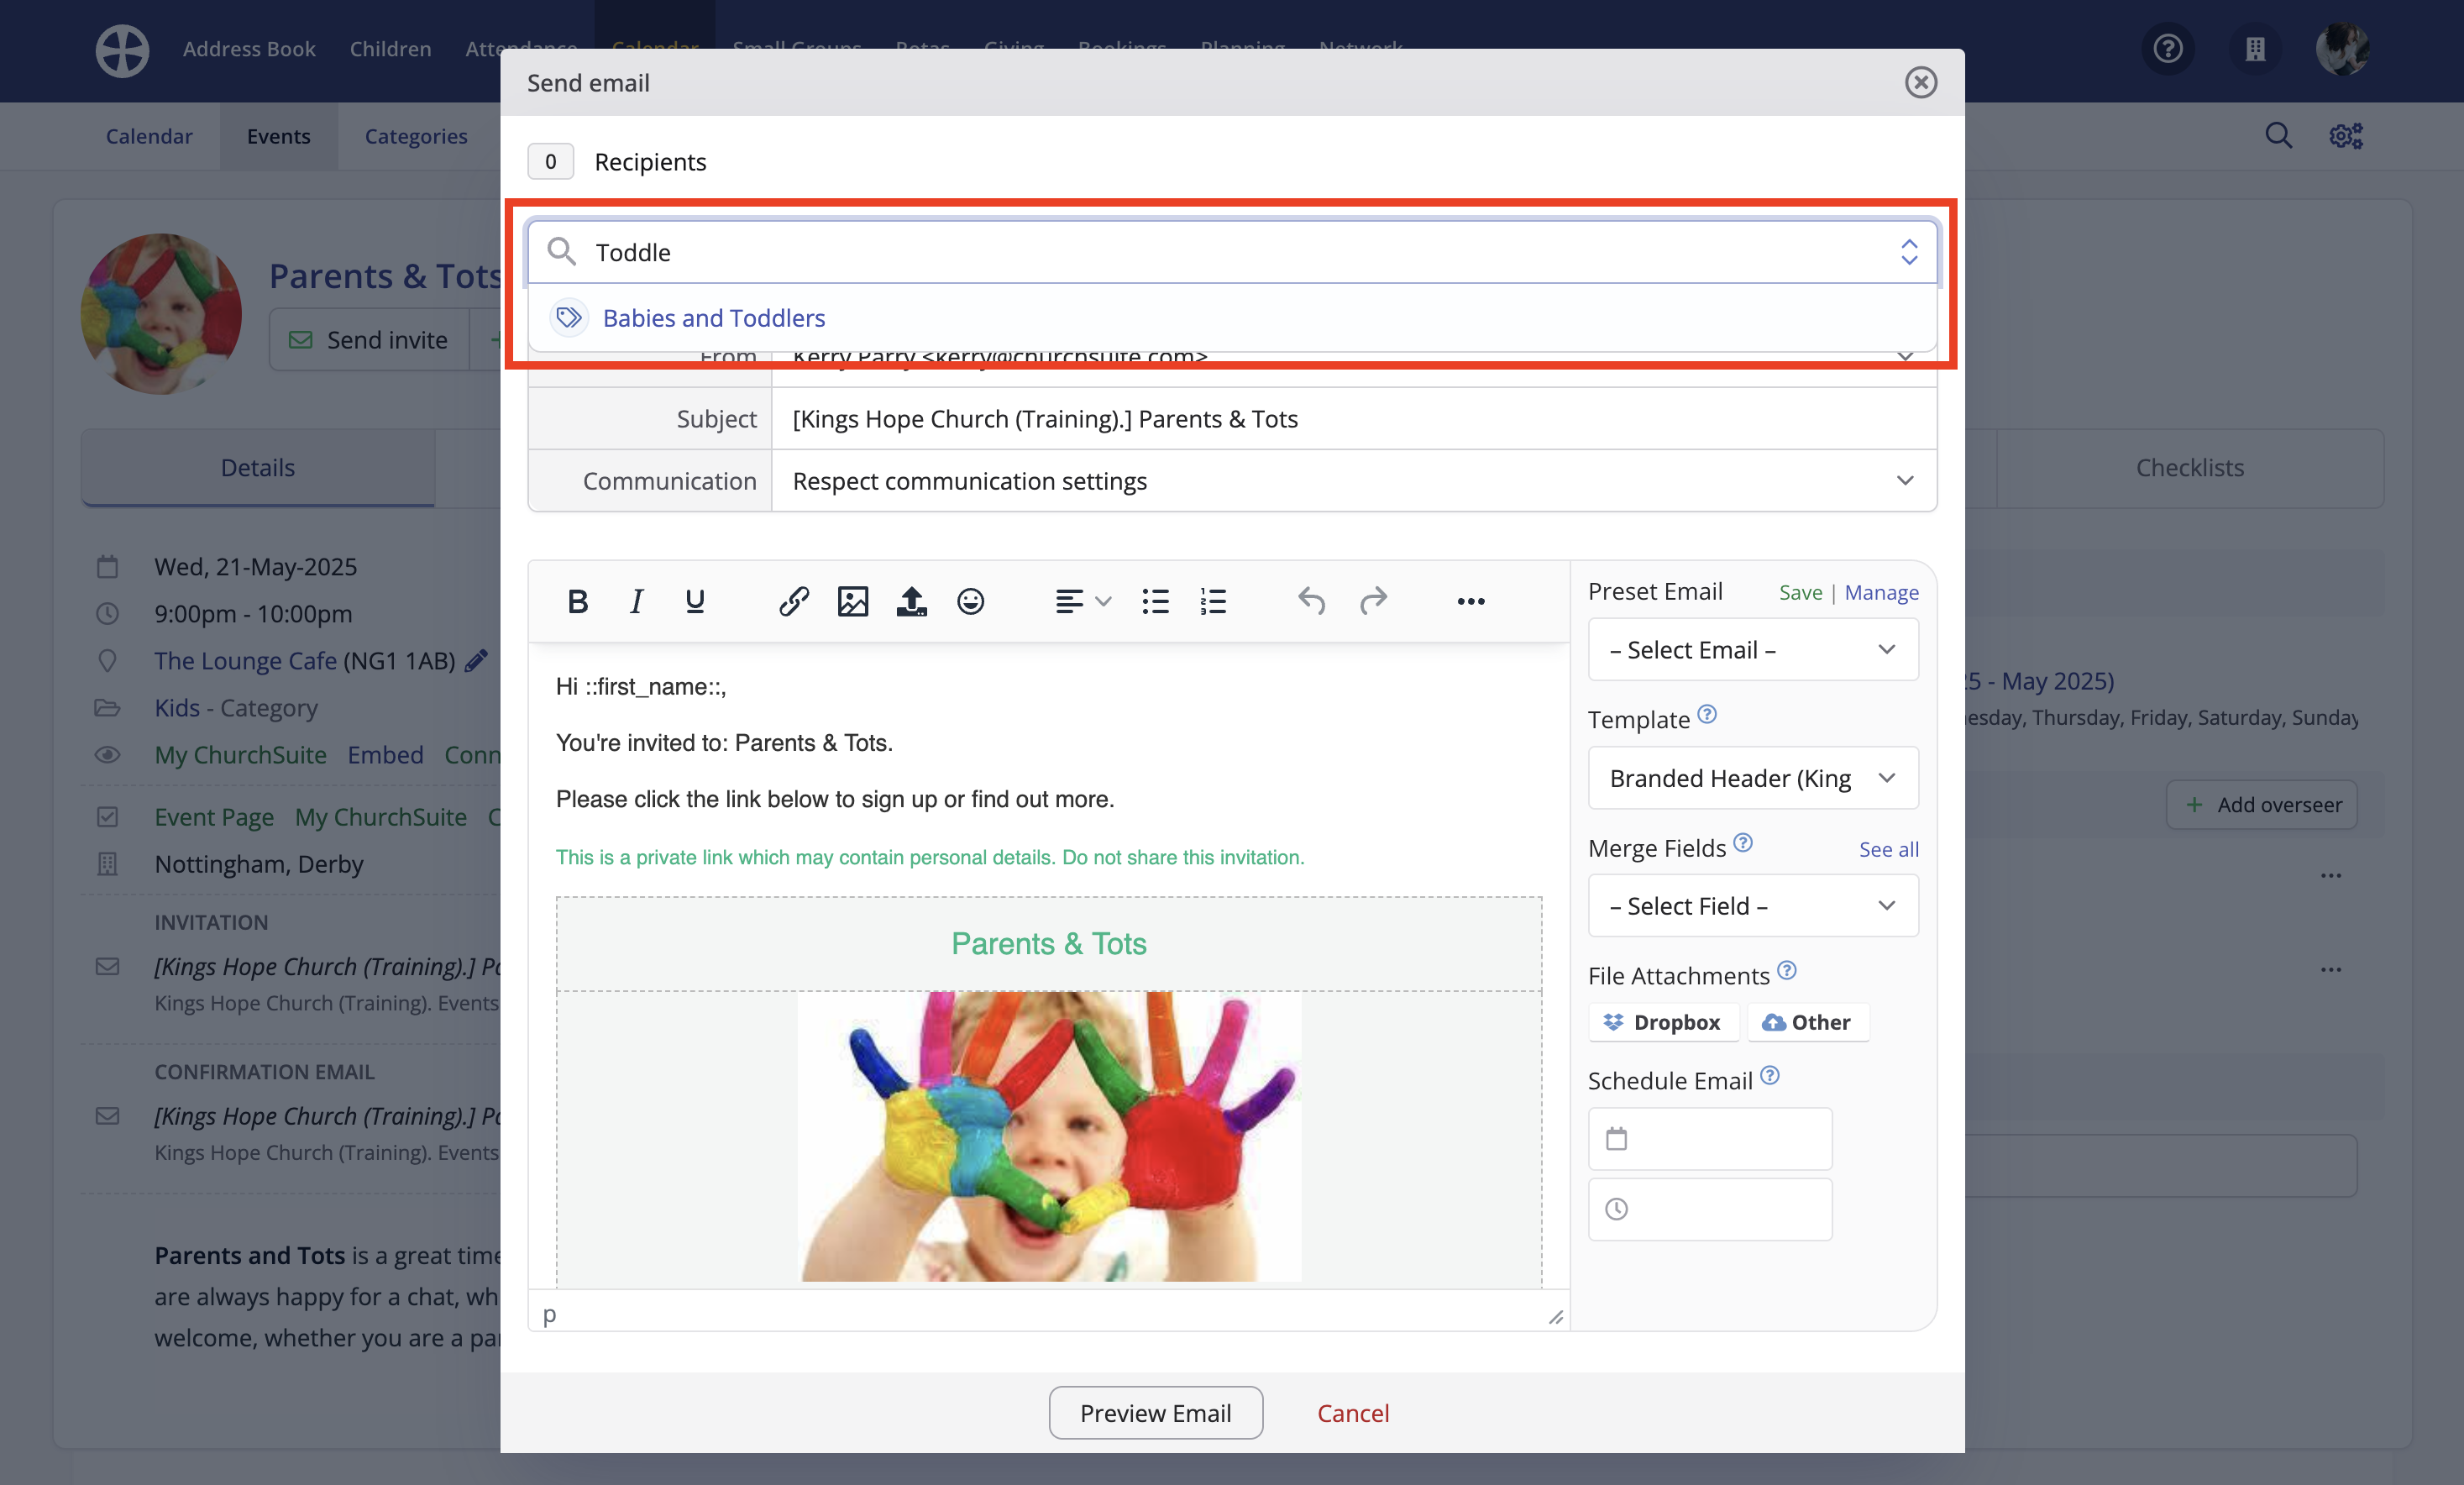Attach a file from Dropbox
The height and width of the screenshot is (1485, 2464).
(1664, 1022)
